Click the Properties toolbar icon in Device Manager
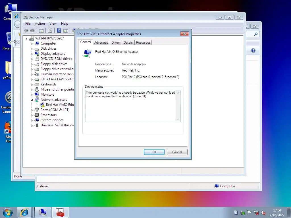The image size is (291, 218). (50, 30)
